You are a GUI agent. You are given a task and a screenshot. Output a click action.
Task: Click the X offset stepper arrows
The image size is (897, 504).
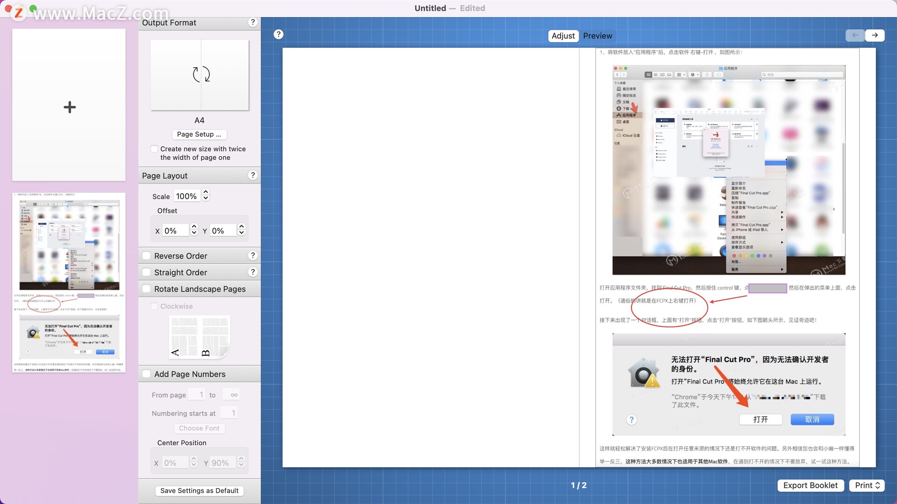(x=194, y=230)
